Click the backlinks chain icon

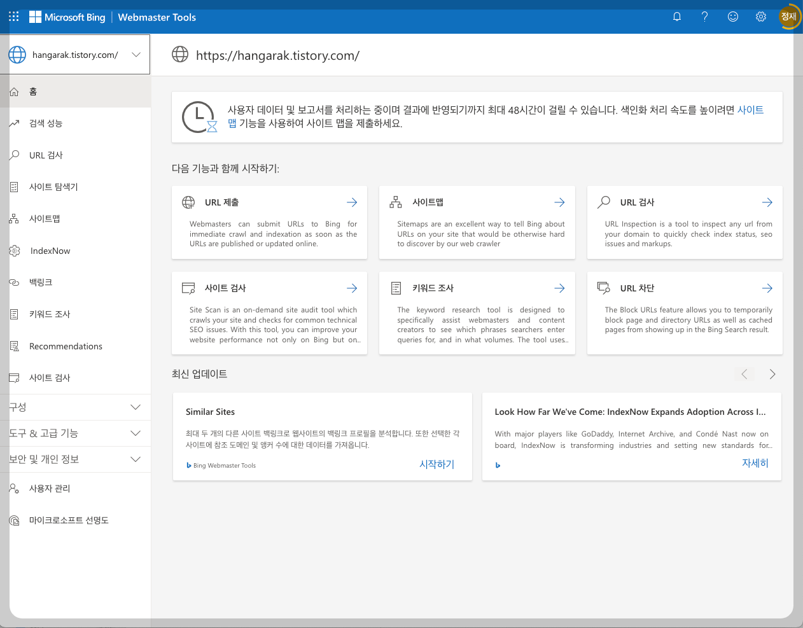click(14, 283)
